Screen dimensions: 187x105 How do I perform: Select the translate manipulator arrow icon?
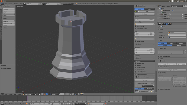47,94
